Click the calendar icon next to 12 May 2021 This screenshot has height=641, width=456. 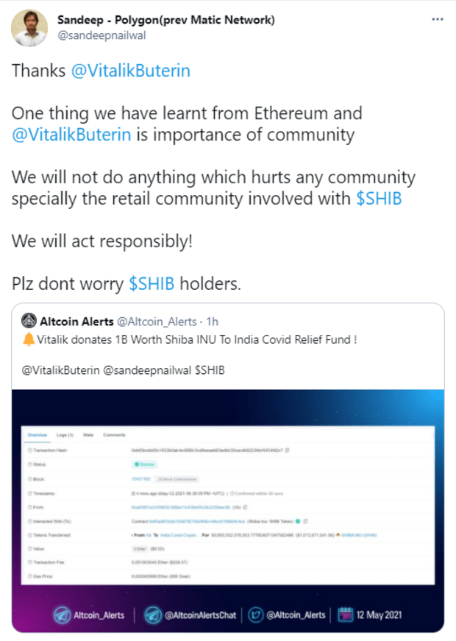(346, 614)
